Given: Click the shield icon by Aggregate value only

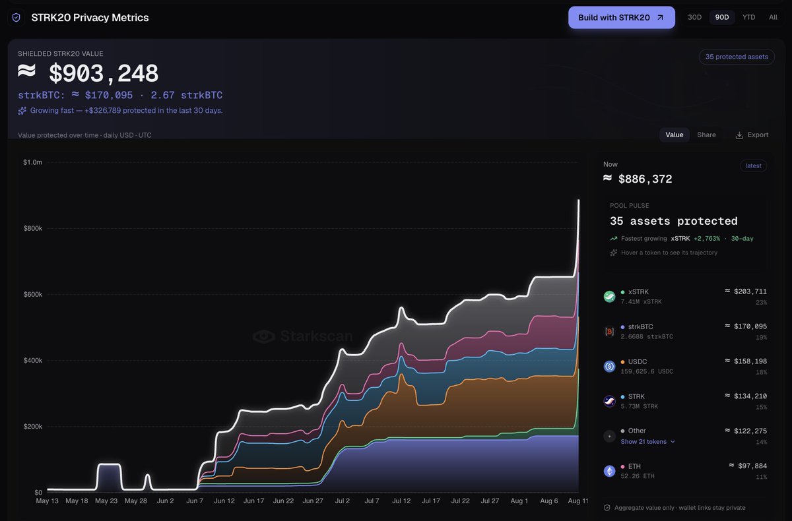Looking at the screenshot, I should pos(607,508).
